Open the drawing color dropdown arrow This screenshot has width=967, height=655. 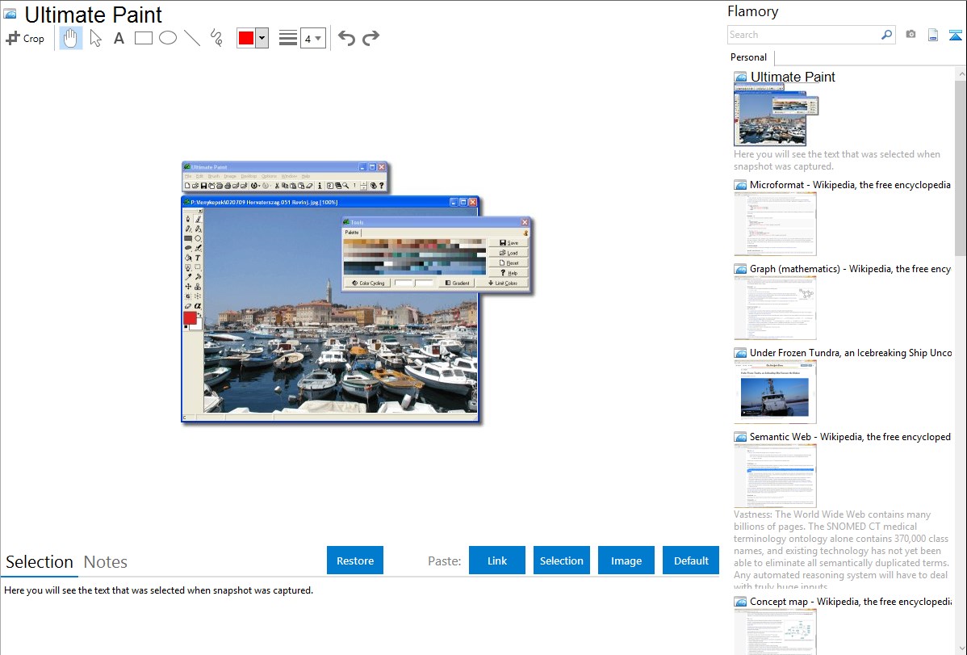tap(262, 38)
